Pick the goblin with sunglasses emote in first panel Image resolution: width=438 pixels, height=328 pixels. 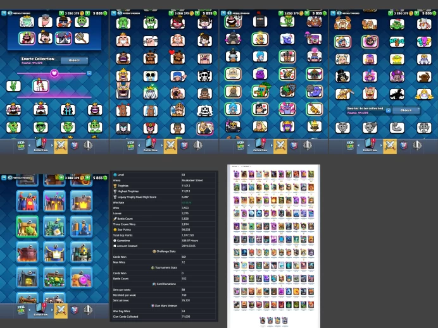pyautogui.click(x=41, y=128)
